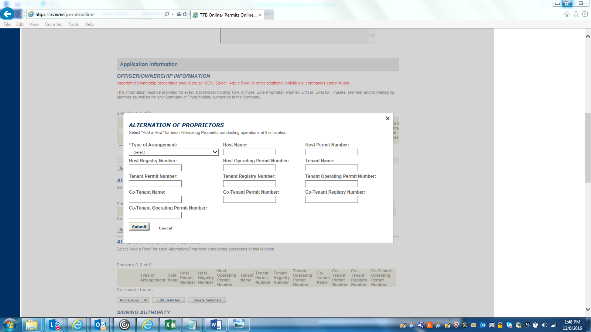Focus the Tenant Name field
Screen dimensions: 591x332
(x=331, y=168)
